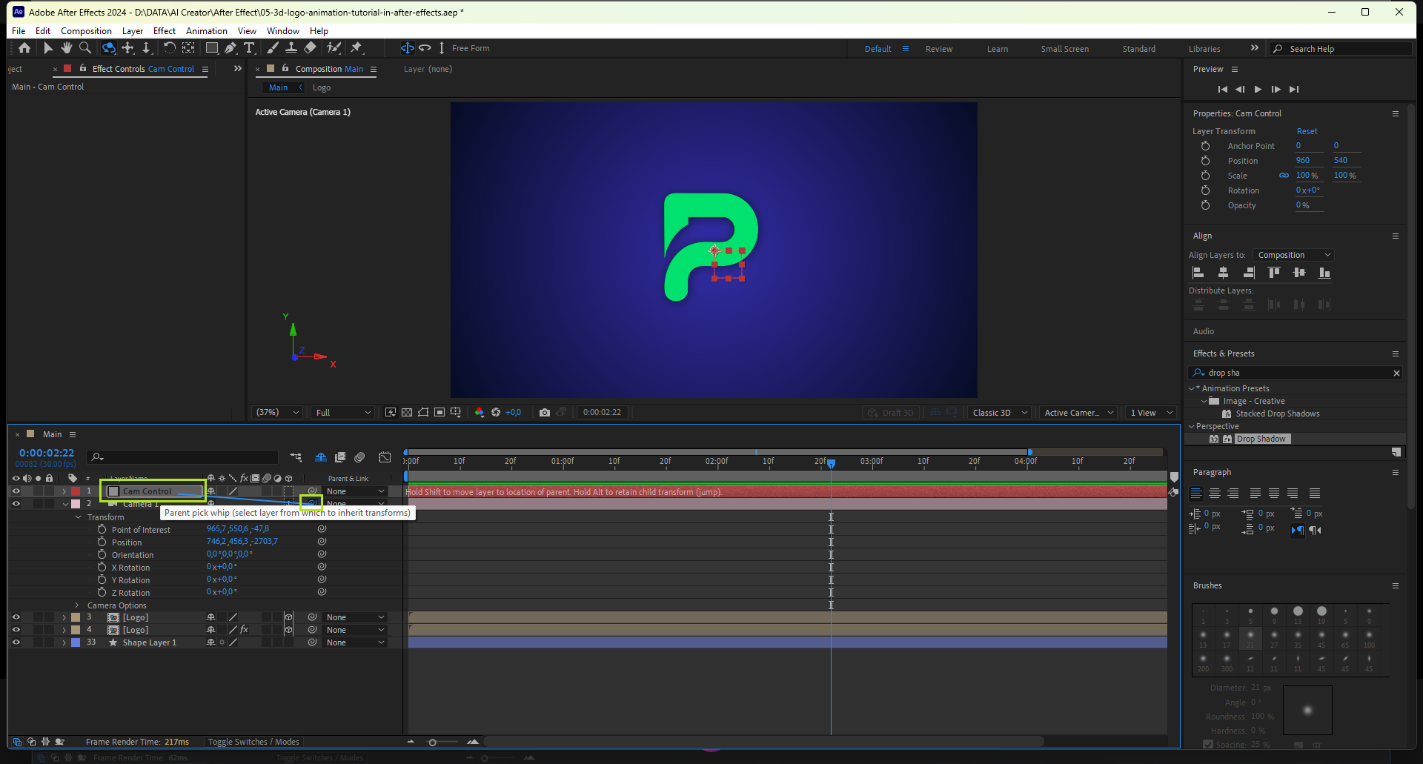Viewport: 1423px width, 764px height.
Task: Choose the Puppet Pin tool
Action: pos(356,48)
